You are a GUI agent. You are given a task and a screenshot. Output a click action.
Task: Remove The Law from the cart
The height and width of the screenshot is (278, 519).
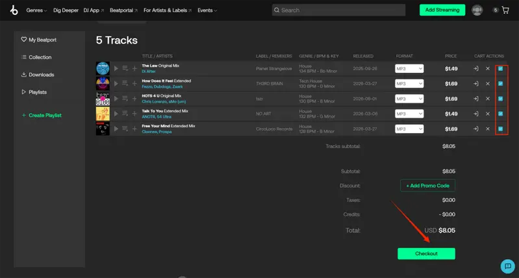[488, 68]
